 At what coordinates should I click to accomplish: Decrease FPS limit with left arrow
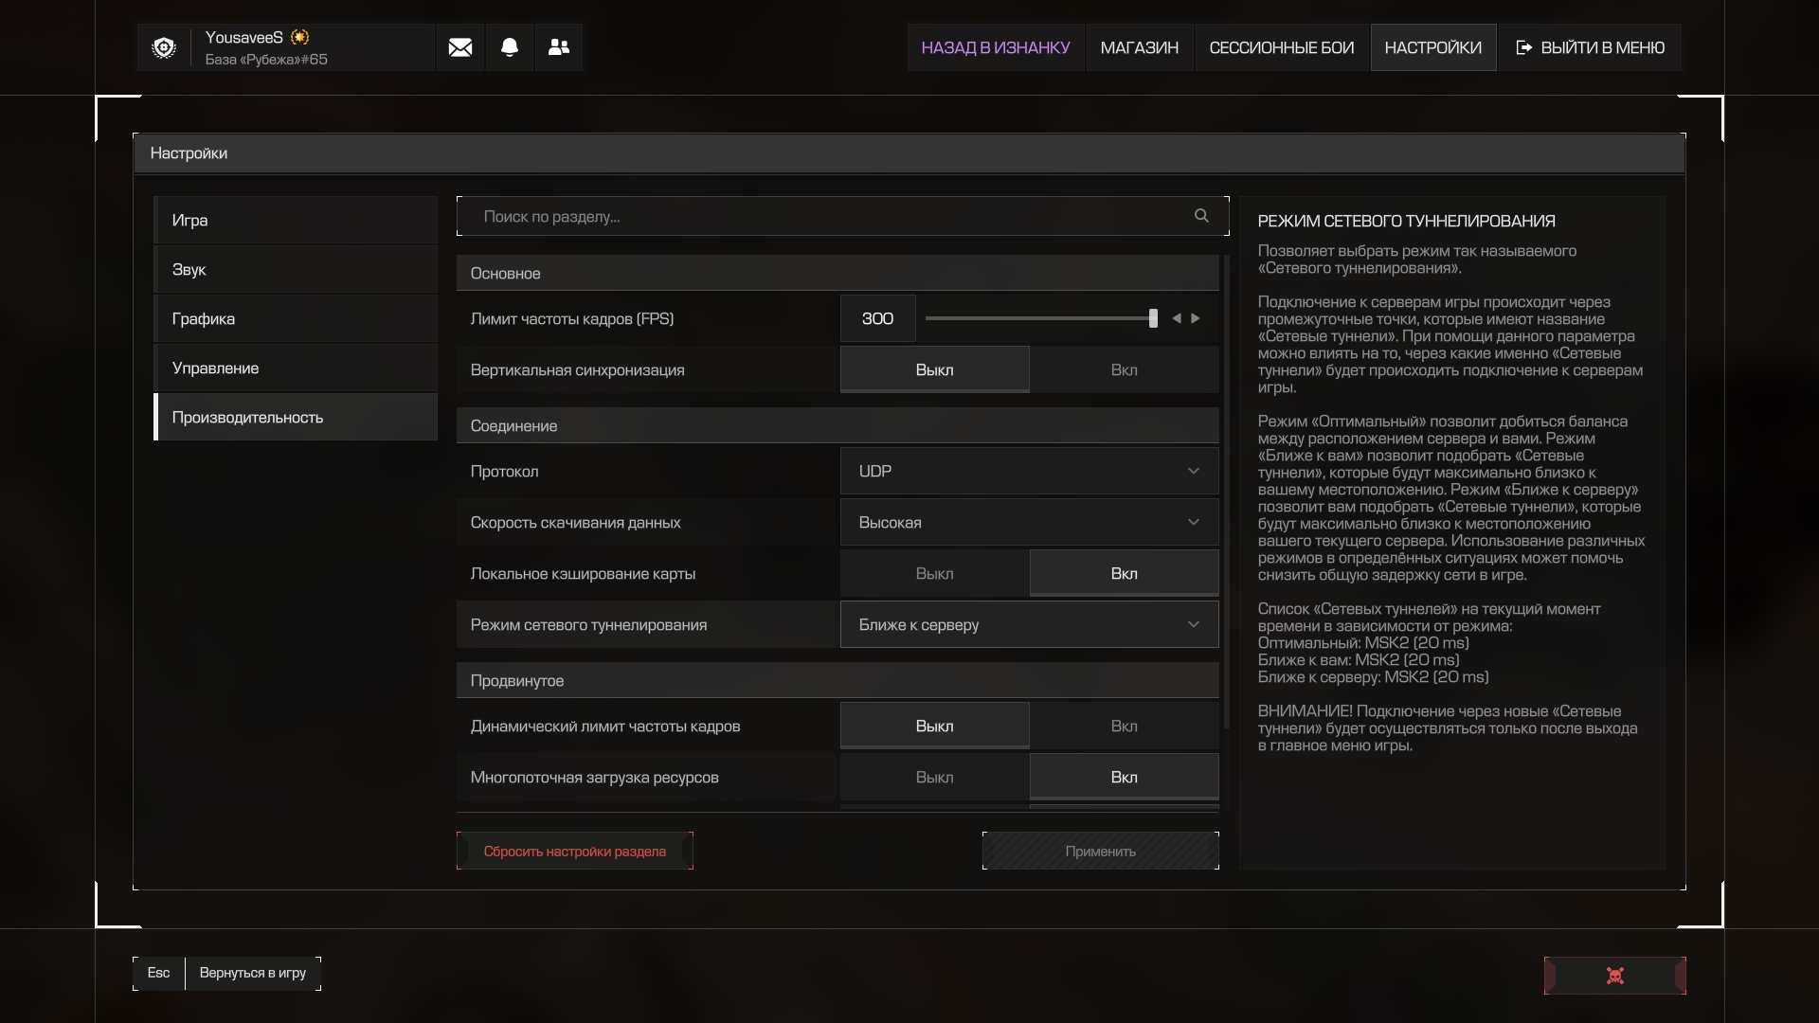click(x=1177, y=318)
